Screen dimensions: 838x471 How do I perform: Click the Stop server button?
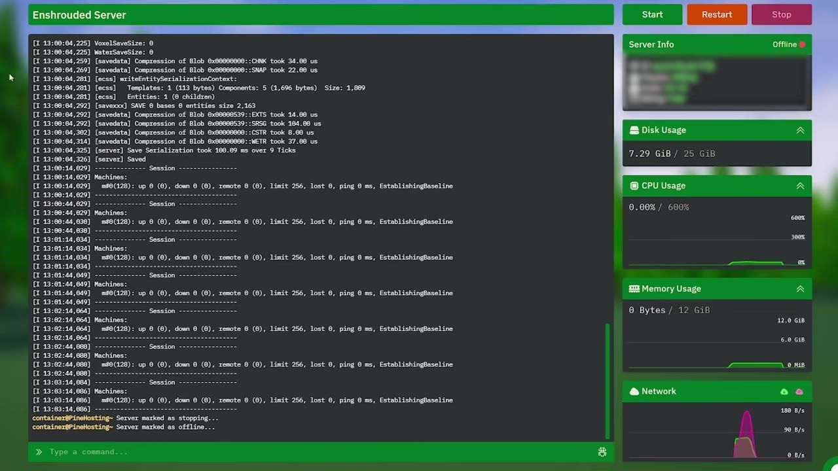tap(782, 14)
